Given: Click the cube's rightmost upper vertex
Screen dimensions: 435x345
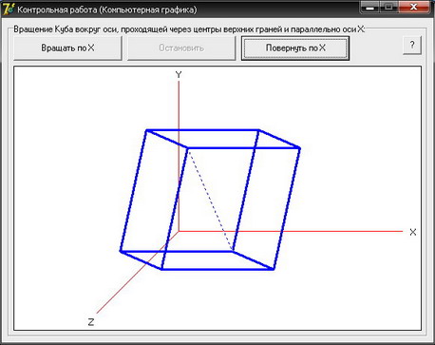Looking at the screenshot, I should (299, 147).
